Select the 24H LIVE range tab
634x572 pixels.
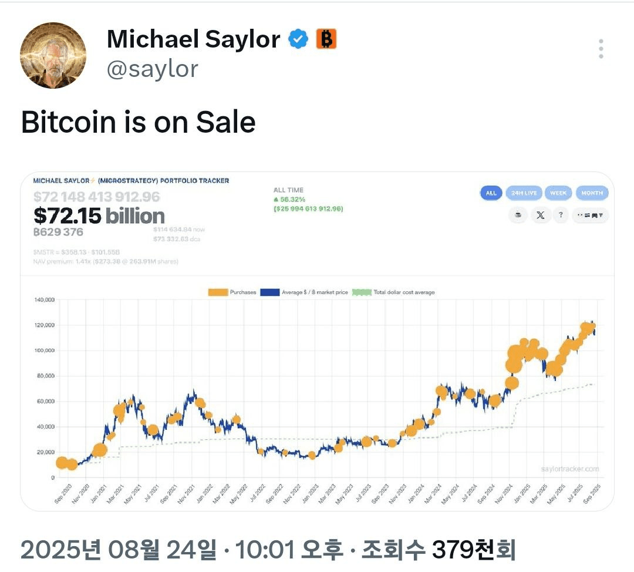point(524,193)
